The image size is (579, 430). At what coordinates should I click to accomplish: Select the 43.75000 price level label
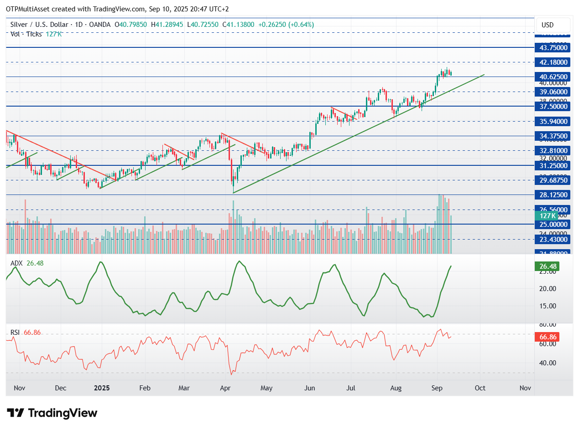click(x=553, y=47)
